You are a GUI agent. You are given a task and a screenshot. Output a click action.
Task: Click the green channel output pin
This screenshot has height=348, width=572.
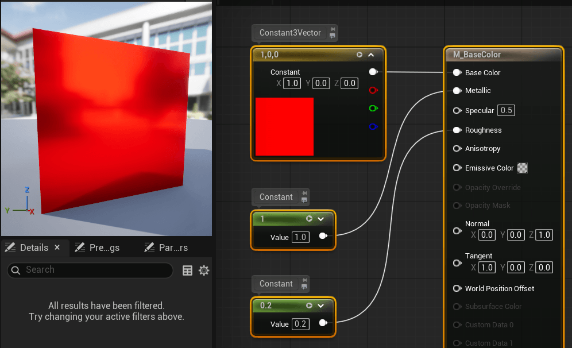tap(373, 108)
